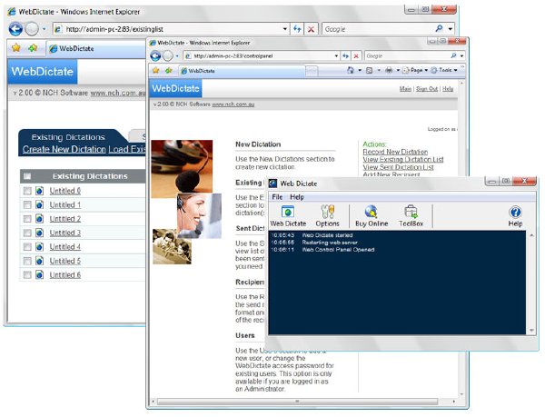This screenshot has width=545, height=417.
Task: Go back in the controlpanel browser window
Action: click(x=155, y=55)
